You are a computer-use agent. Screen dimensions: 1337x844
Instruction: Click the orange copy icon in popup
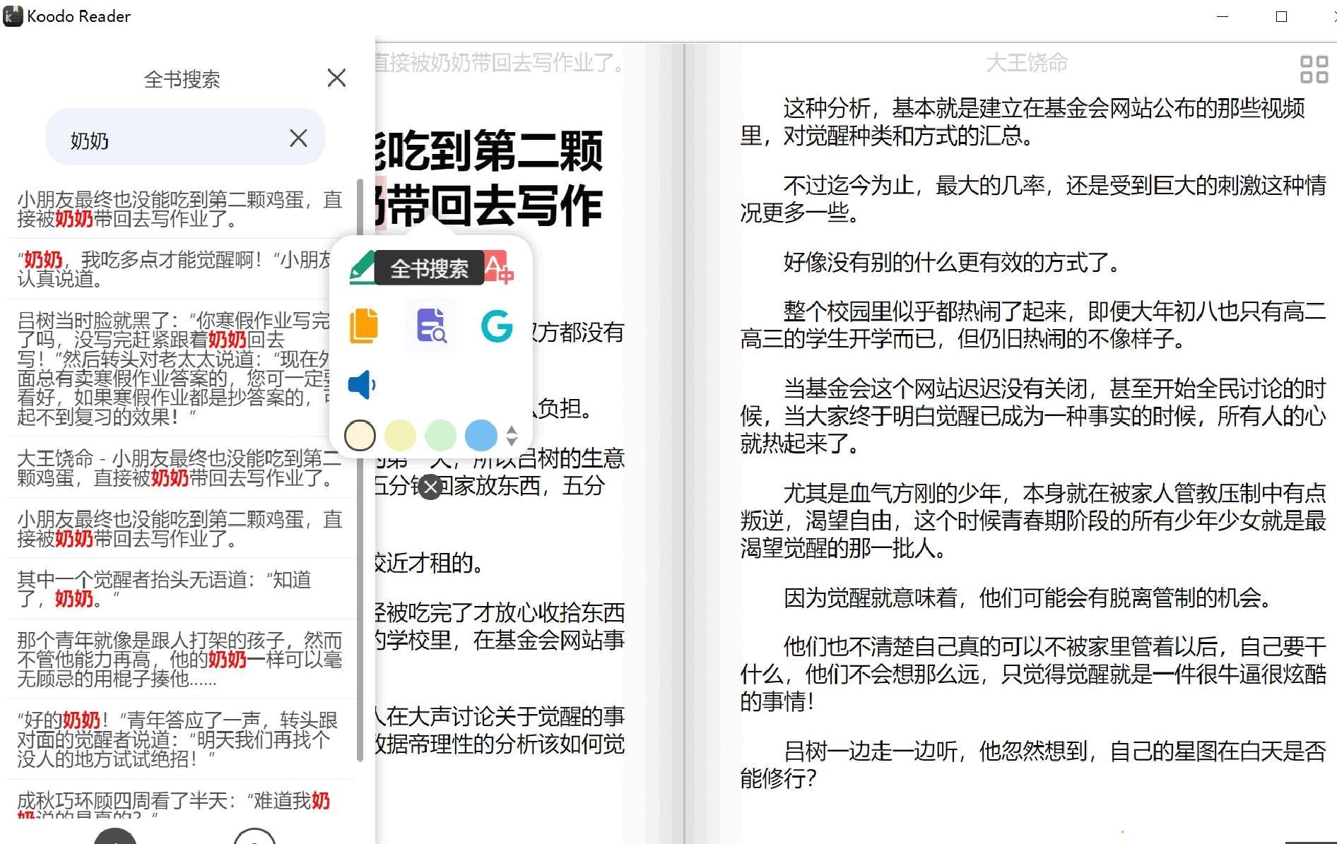click(x=364, y=326)
